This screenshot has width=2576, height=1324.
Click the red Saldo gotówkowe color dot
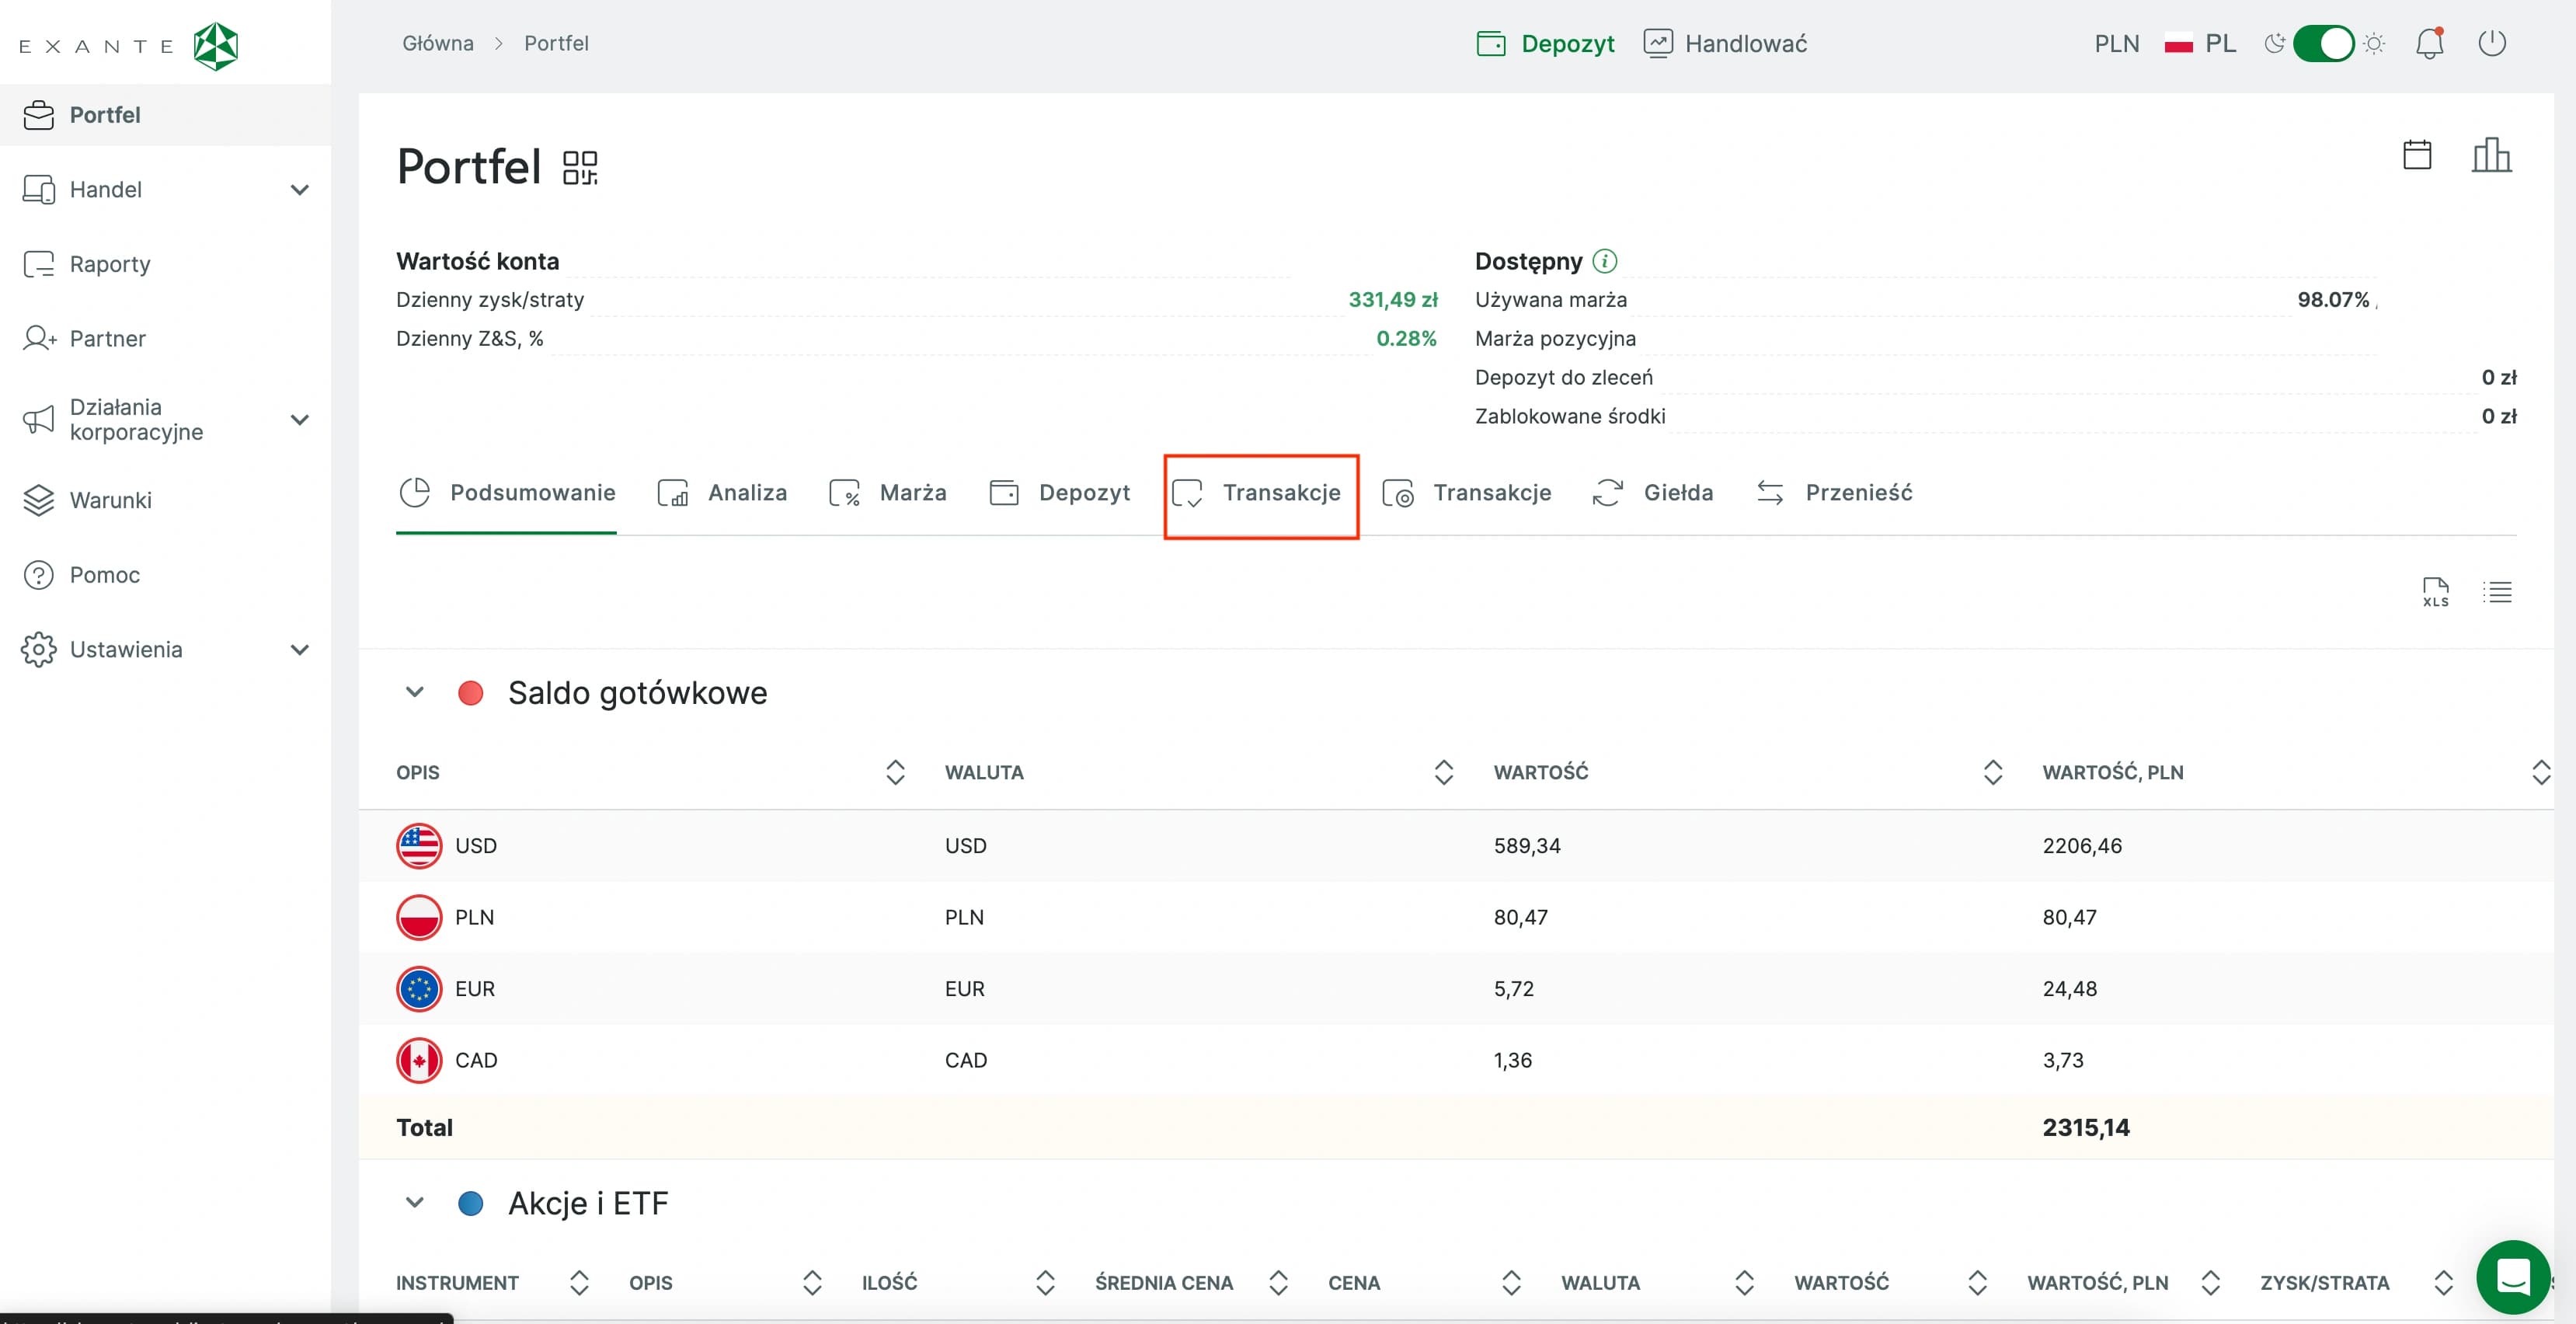click(470, 693)
